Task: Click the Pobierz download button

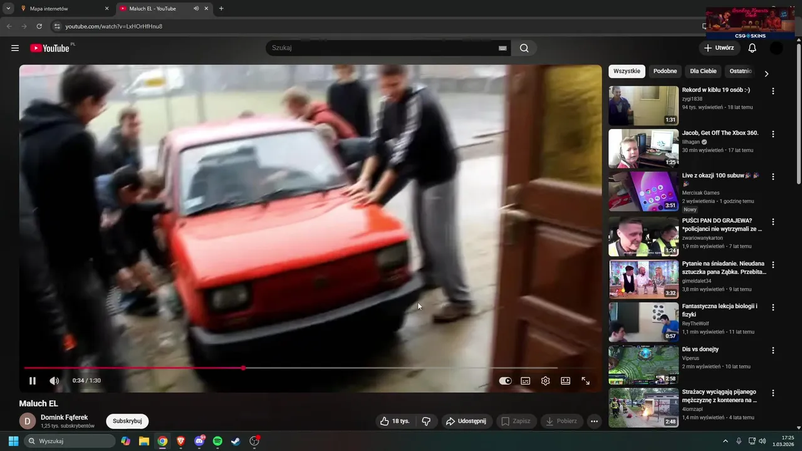Action: pyautogui.click(x=561, y=421)
